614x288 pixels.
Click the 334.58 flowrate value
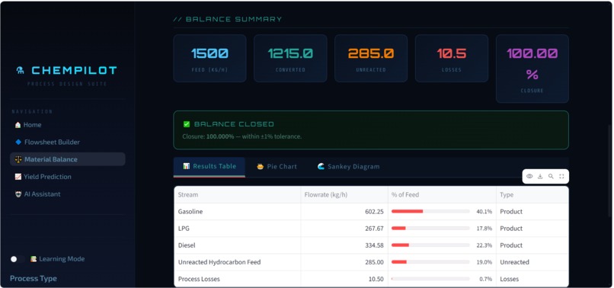(374, 245)
